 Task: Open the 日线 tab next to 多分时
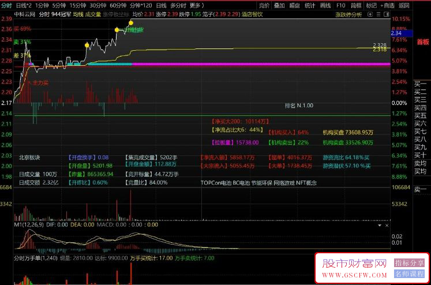point(161,6)
